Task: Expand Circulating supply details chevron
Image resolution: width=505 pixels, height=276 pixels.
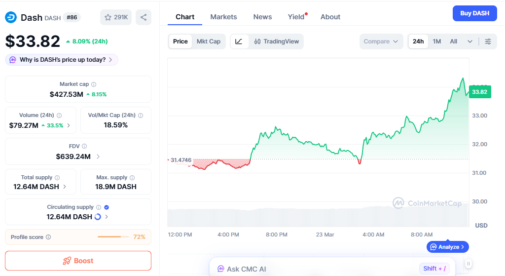Action: [x=107, y=217]
